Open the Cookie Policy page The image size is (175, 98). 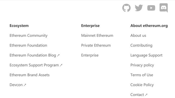pyautogui.click(x=142, y=85)
